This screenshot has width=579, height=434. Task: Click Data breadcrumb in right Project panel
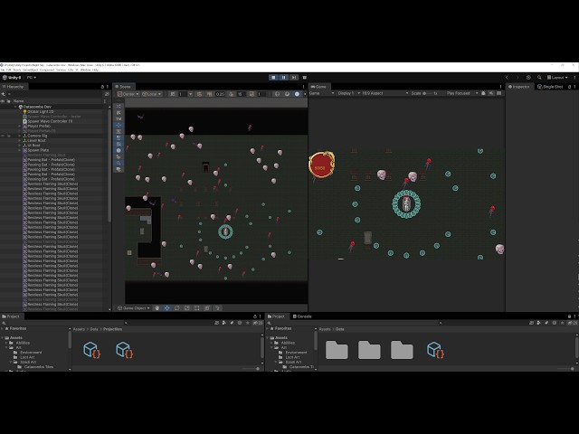pyautogui.click(x=340, y=329)
